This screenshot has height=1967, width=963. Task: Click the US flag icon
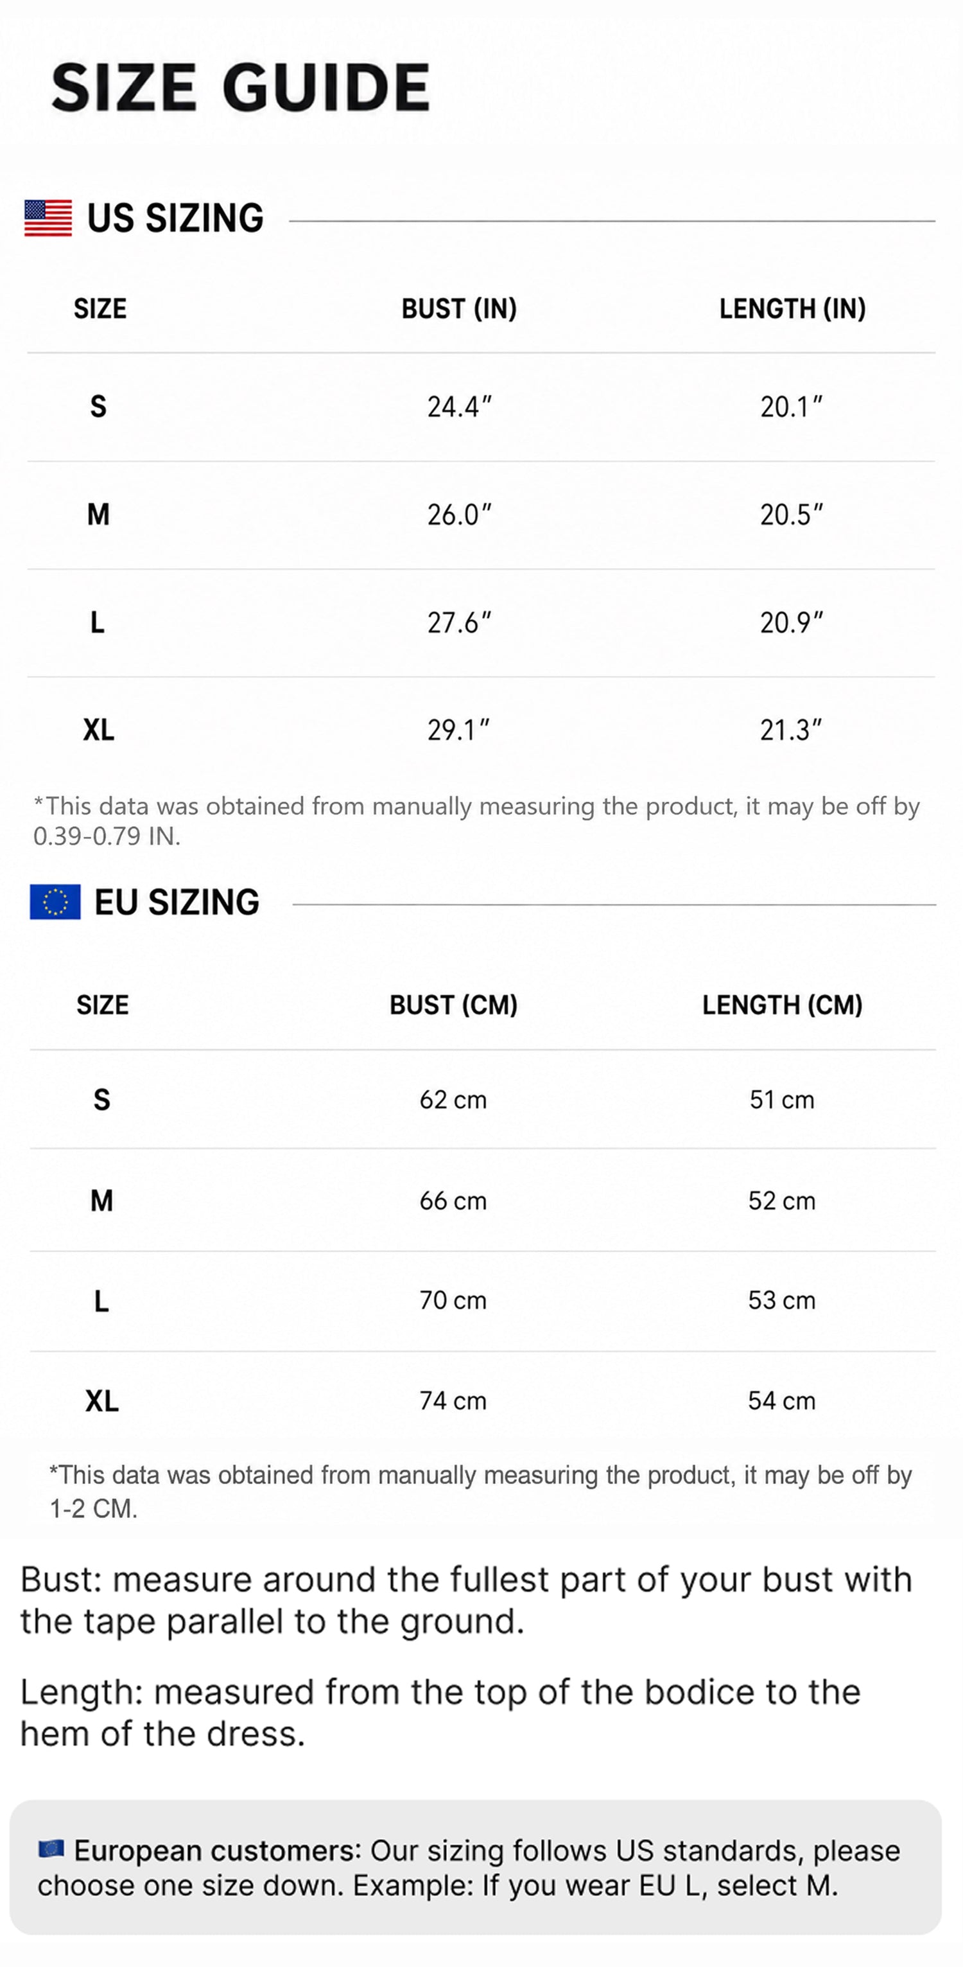click(48, 218)
